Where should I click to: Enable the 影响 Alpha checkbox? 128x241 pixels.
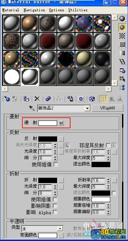55,212
